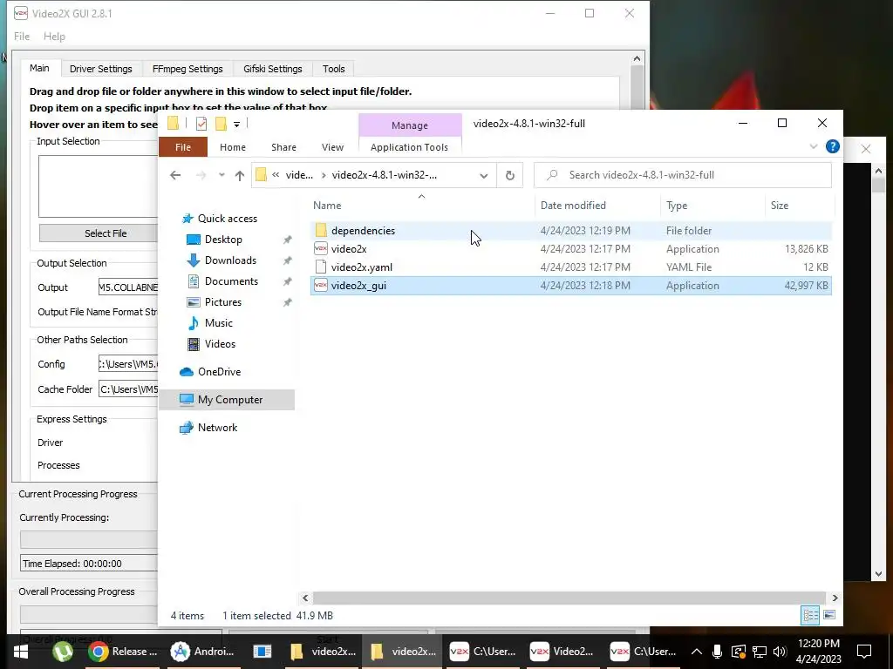
Task: Show hidden tray icons chevron
Action: (x=696, y=652)
